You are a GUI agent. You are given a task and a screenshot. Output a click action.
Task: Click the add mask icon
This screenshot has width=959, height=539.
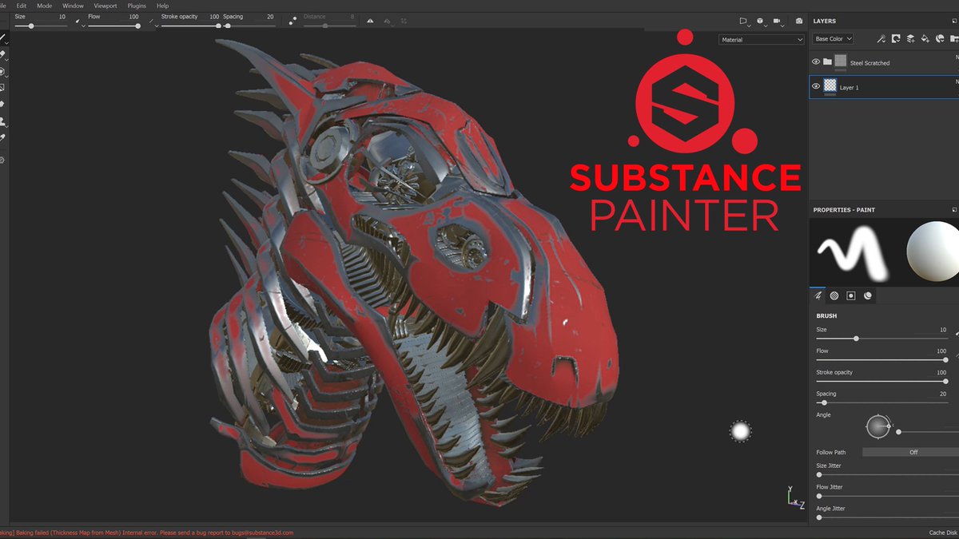(x=896, y=38)
